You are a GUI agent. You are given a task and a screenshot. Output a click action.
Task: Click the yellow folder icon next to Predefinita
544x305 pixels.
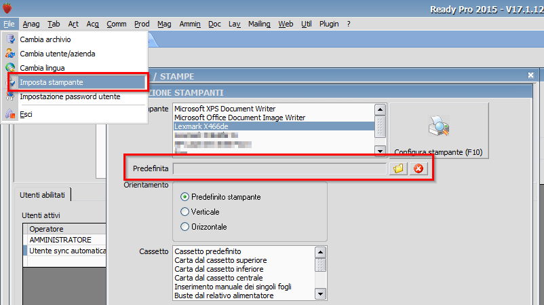[398, 168]
